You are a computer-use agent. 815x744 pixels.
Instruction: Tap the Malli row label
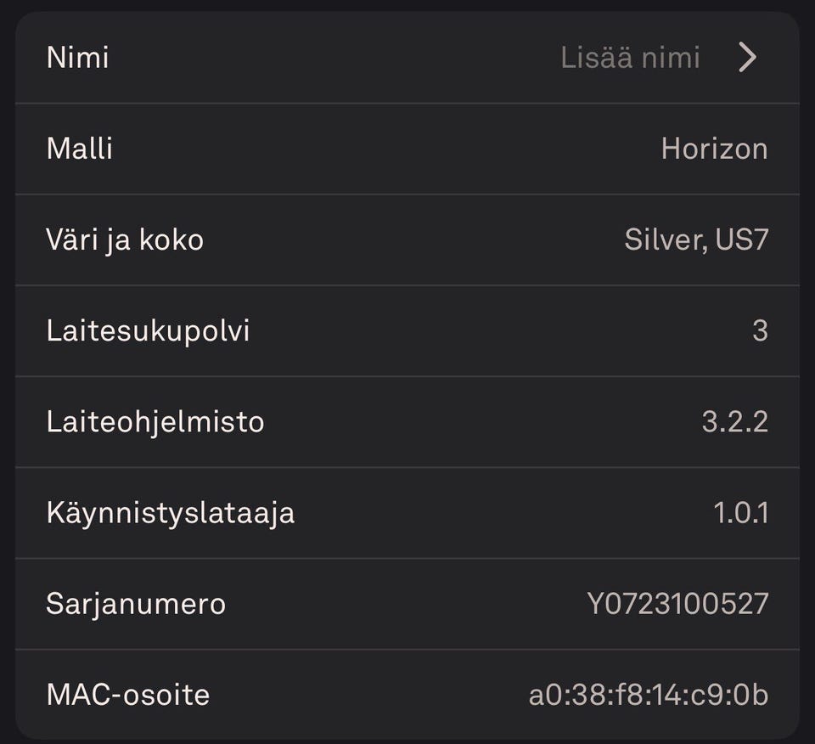pos(79,149)
